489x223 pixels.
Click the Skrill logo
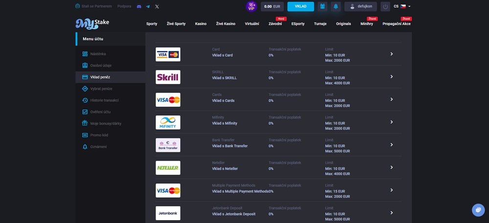(168, 77)
